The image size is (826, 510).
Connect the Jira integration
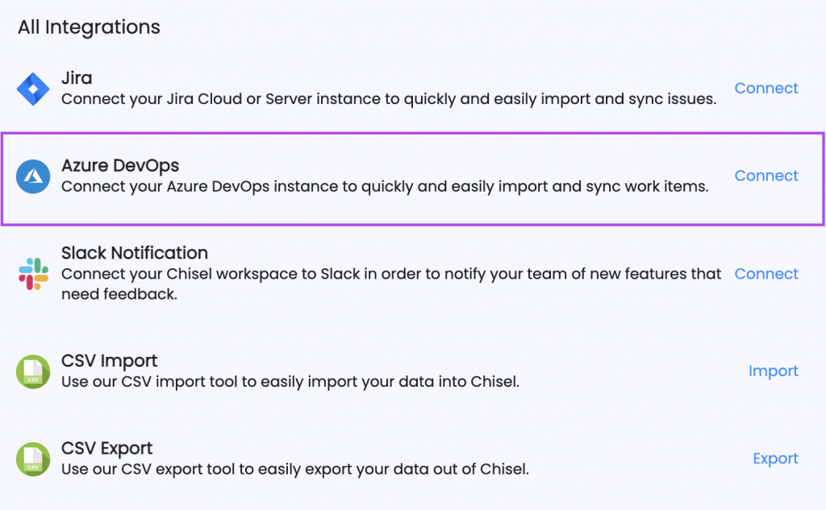click(766, 88)
